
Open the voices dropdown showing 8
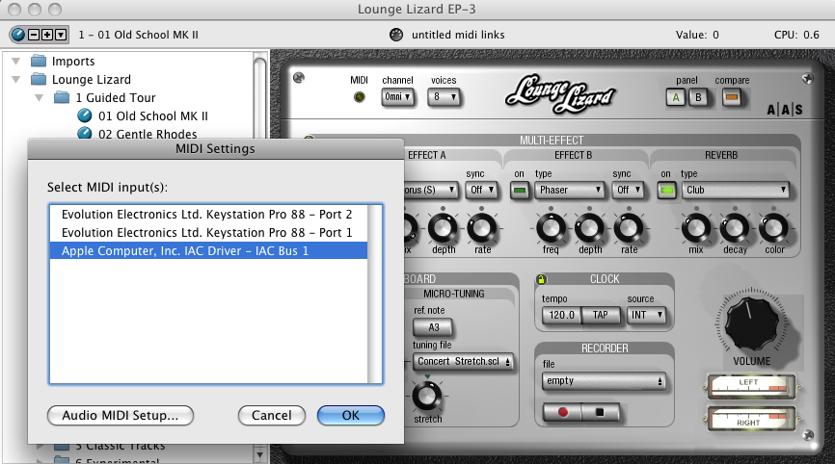[x=444, y=97]
